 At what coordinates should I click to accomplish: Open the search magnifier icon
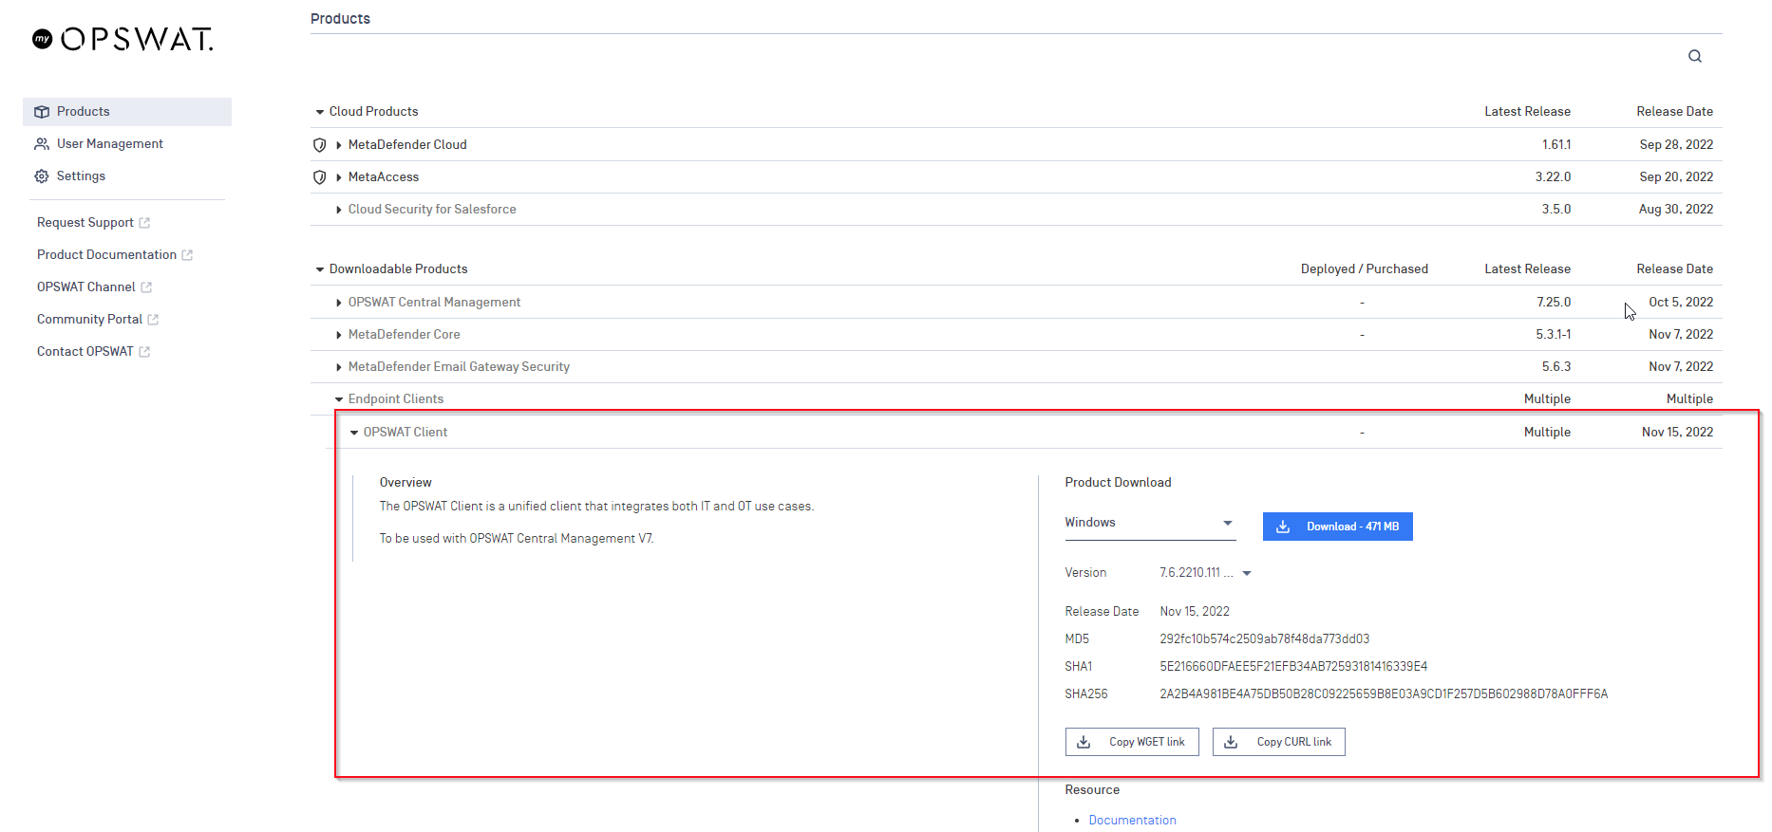(x=1695, y=56)
